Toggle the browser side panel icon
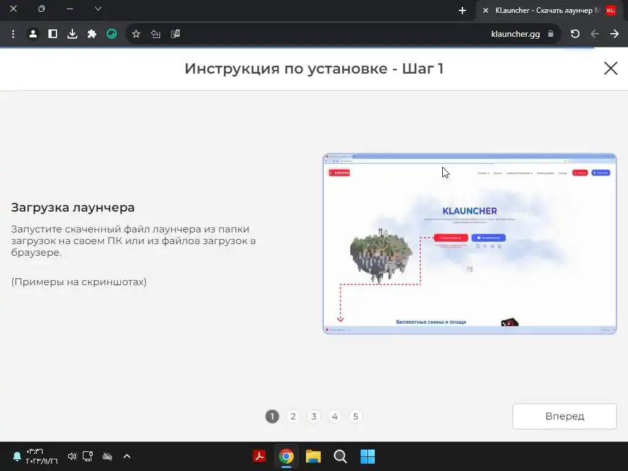 (53, 34)
